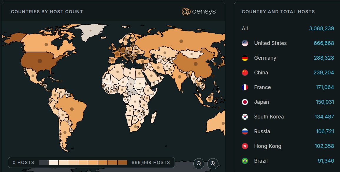Select Hong Kong in the country list
The height and width of the screenshot is (172, 340).
[288, 146]
